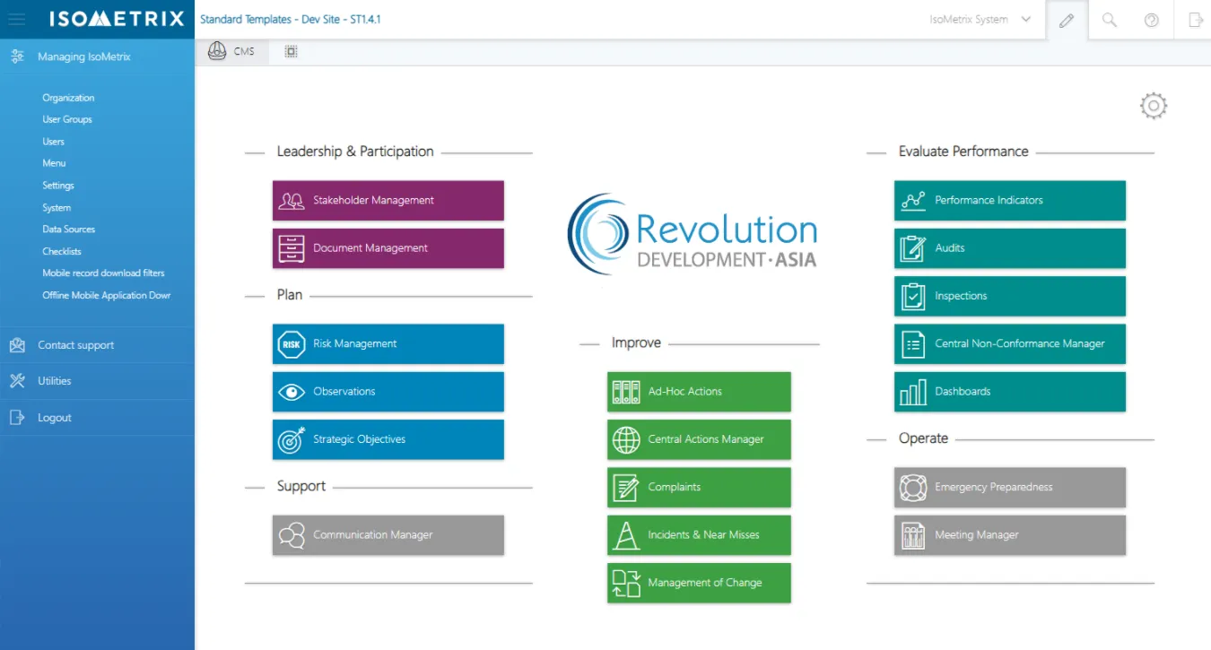Toggle the hamburger menu icon

pyautogui.click(x=17, y=19)
